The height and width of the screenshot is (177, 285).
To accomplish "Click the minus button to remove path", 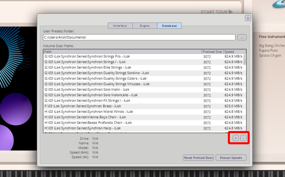I will (x=243, y=138).
